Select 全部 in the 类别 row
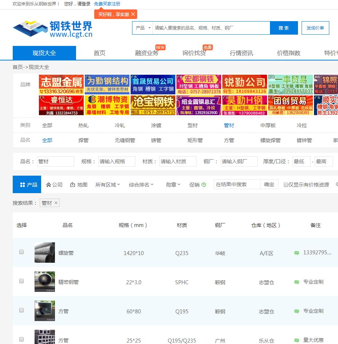 pos(47,125)
